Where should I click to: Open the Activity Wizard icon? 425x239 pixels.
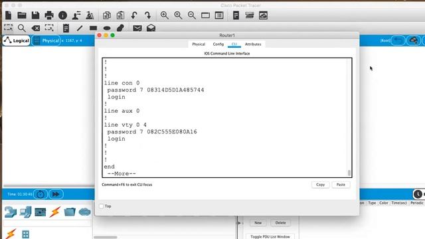76,15
